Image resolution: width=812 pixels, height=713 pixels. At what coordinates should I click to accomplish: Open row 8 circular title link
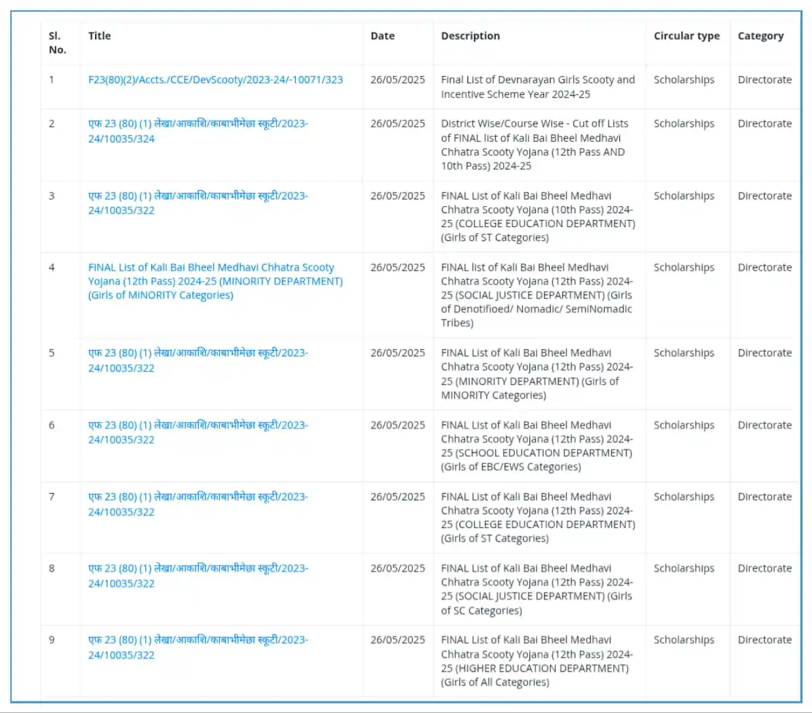pyautogui.click(x=198, y=576)
